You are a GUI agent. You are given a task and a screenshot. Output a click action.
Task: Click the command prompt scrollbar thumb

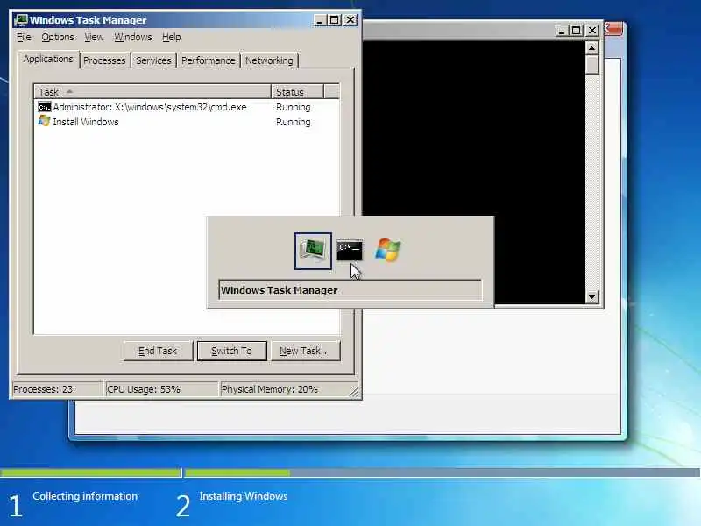[x=592, y=64]
